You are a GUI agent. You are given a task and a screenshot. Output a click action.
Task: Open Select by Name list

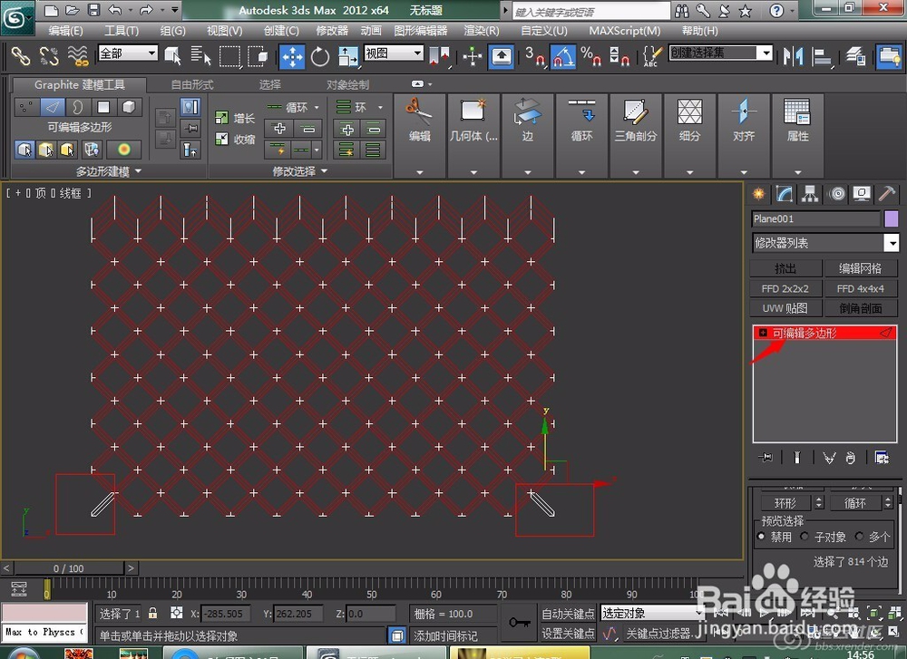[200, 56]
